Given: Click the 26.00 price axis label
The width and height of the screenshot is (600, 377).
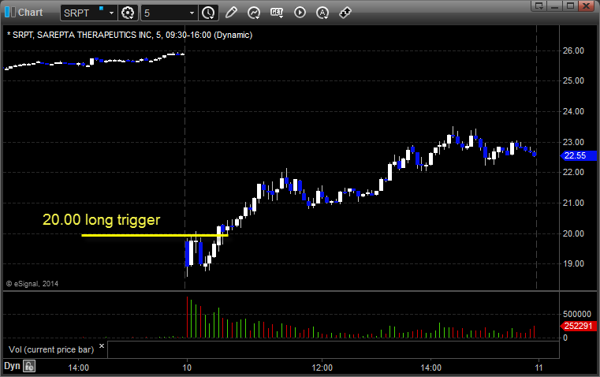Looking at the screenshot, I should tap(573, 50).
